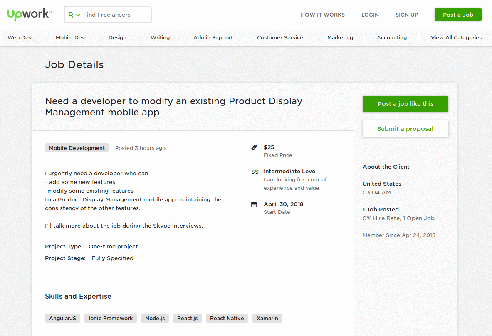This screenshot has width=492, height=336.
Task: Click the '$25' fixed price value
Action: (x=269, y=147)
